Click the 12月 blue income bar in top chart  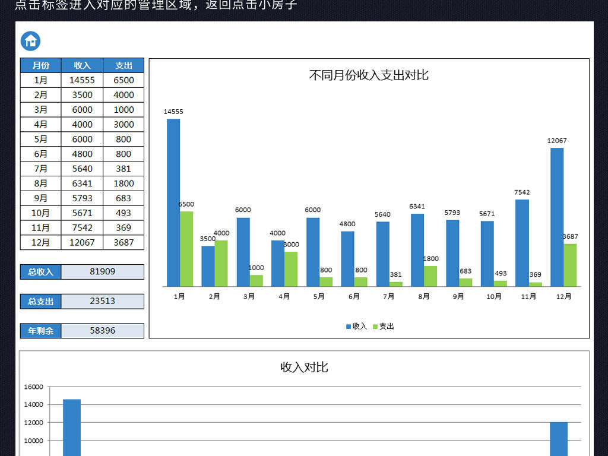(557, 217)
